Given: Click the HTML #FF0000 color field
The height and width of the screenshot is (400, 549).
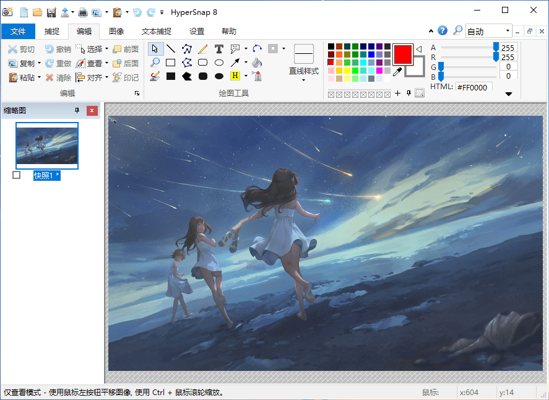Looking at the screenshot, I should click(473, 87).
